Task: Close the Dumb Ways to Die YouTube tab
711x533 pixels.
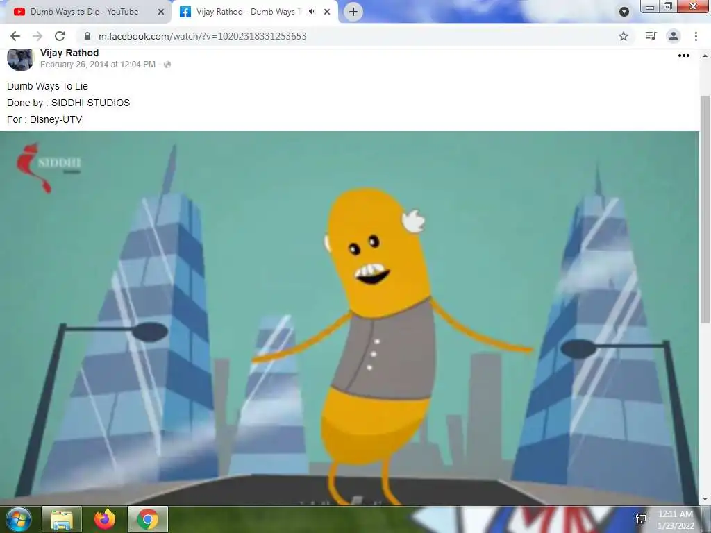Action: pos(161,12)
